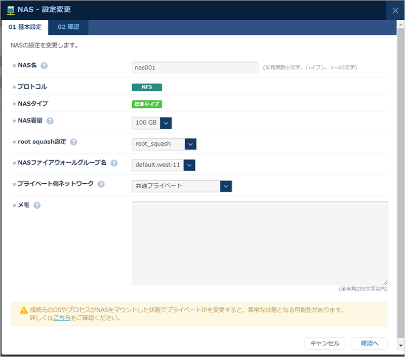The height and width of the screenshot is (357, 405).
Task: Click the green NFS protocol badge
Action: 146,87
